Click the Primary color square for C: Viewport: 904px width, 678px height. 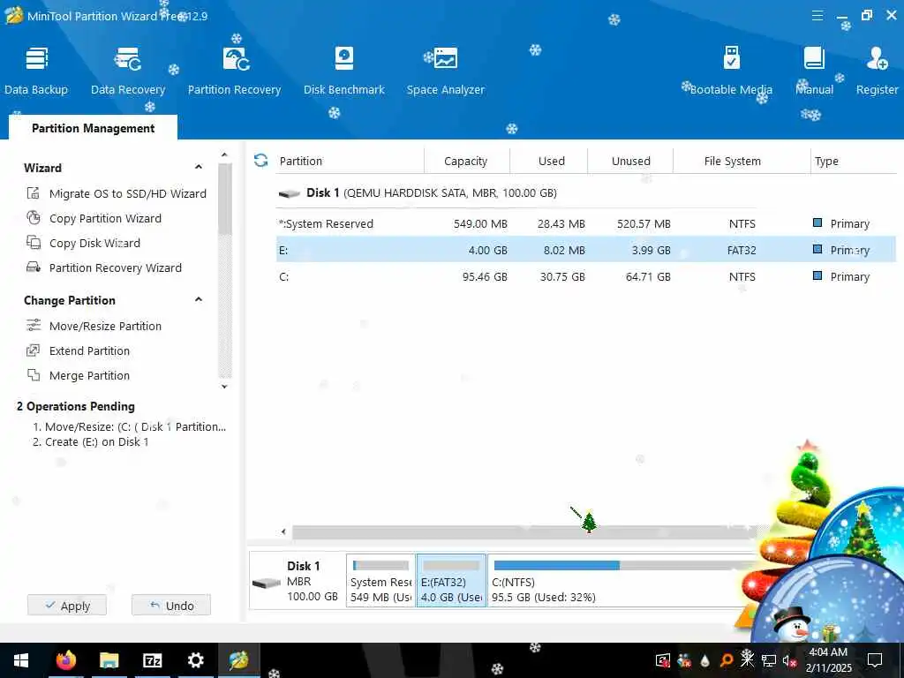click(x=817, y=275)
